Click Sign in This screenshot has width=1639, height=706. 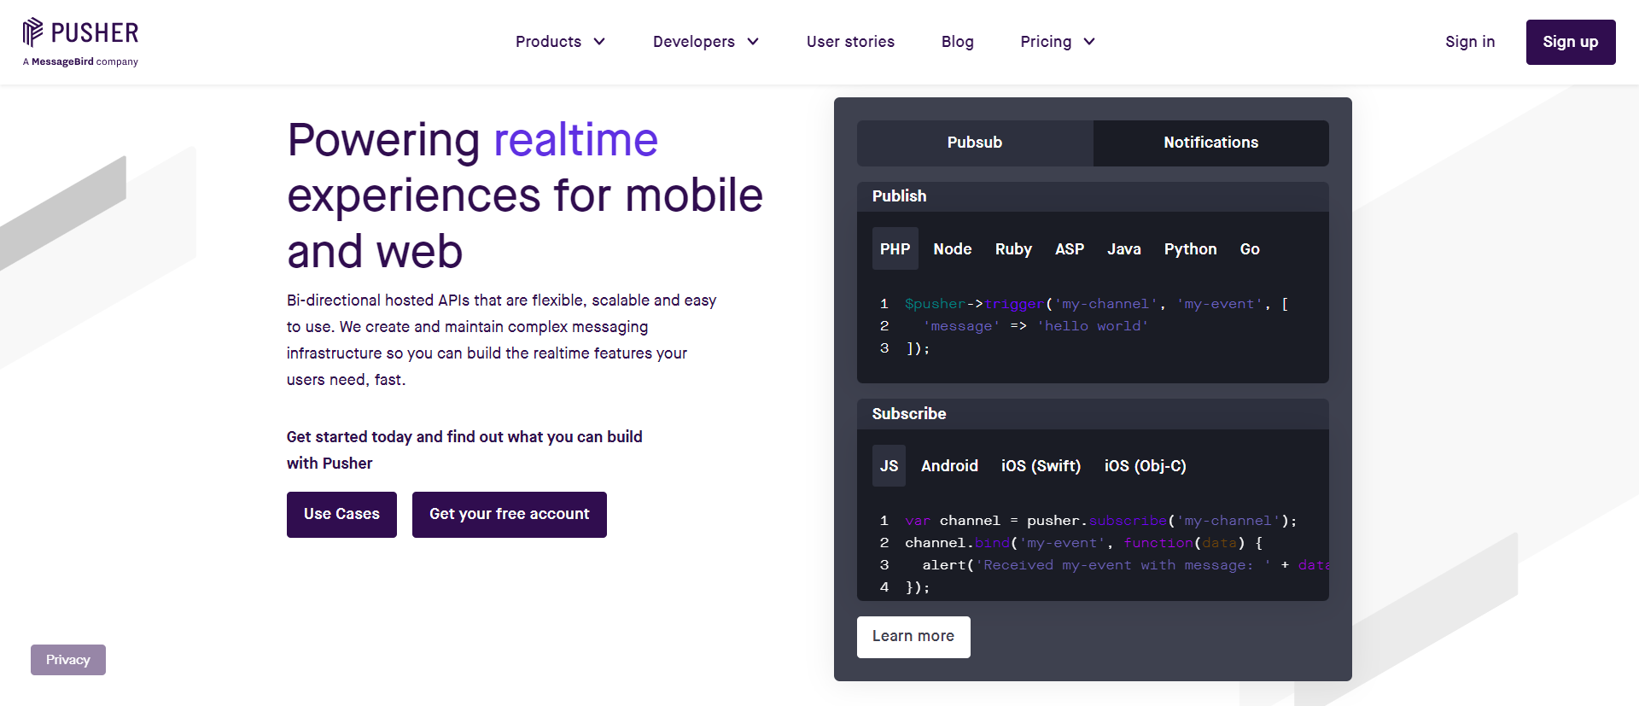pos(1470,42)
